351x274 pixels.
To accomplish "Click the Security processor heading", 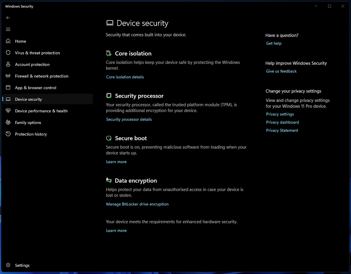I will click(139, 96).
